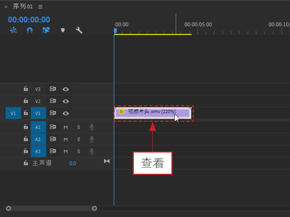Mute the A3 audio track
This screenshot has width=290, height=217.
click(x=66, y=151)
